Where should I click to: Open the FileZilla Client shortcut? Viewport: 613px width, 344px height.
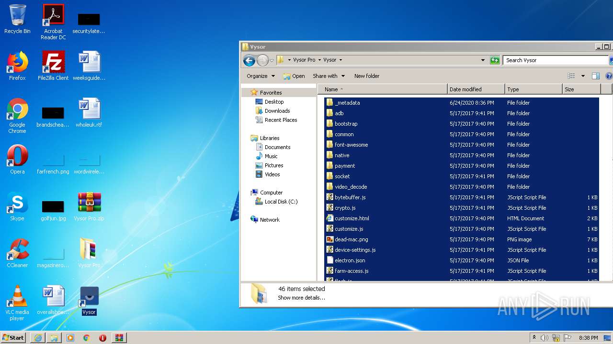pos(53,66)
